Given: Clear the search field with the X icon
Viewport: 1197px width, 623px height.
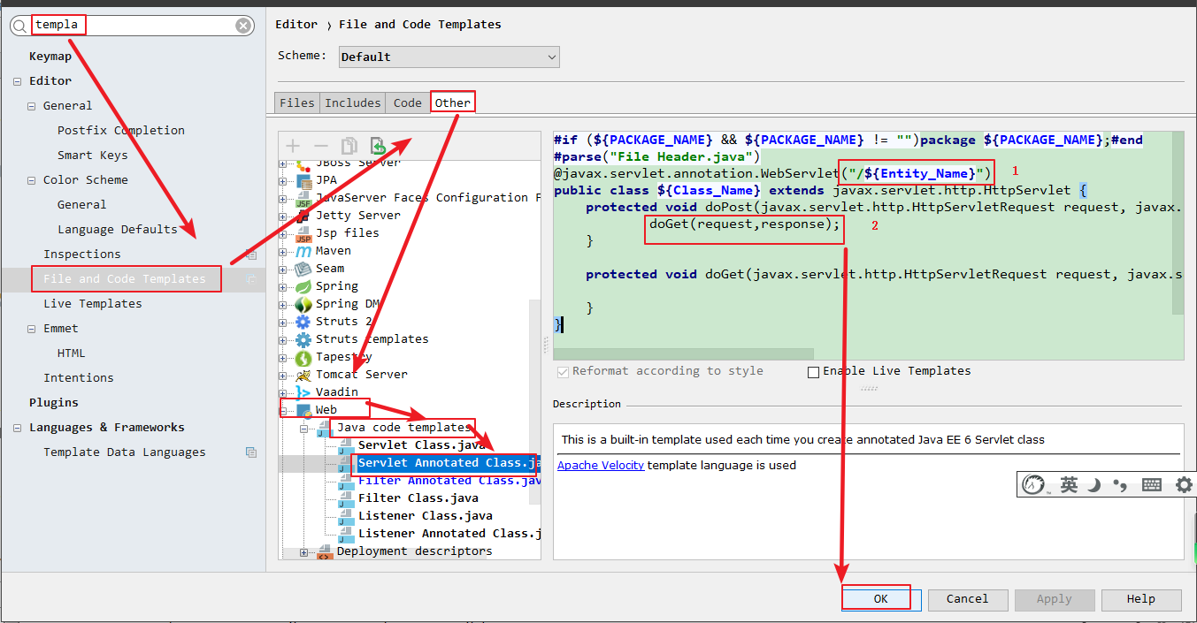Looking at the screenshot, I should 243,26.
